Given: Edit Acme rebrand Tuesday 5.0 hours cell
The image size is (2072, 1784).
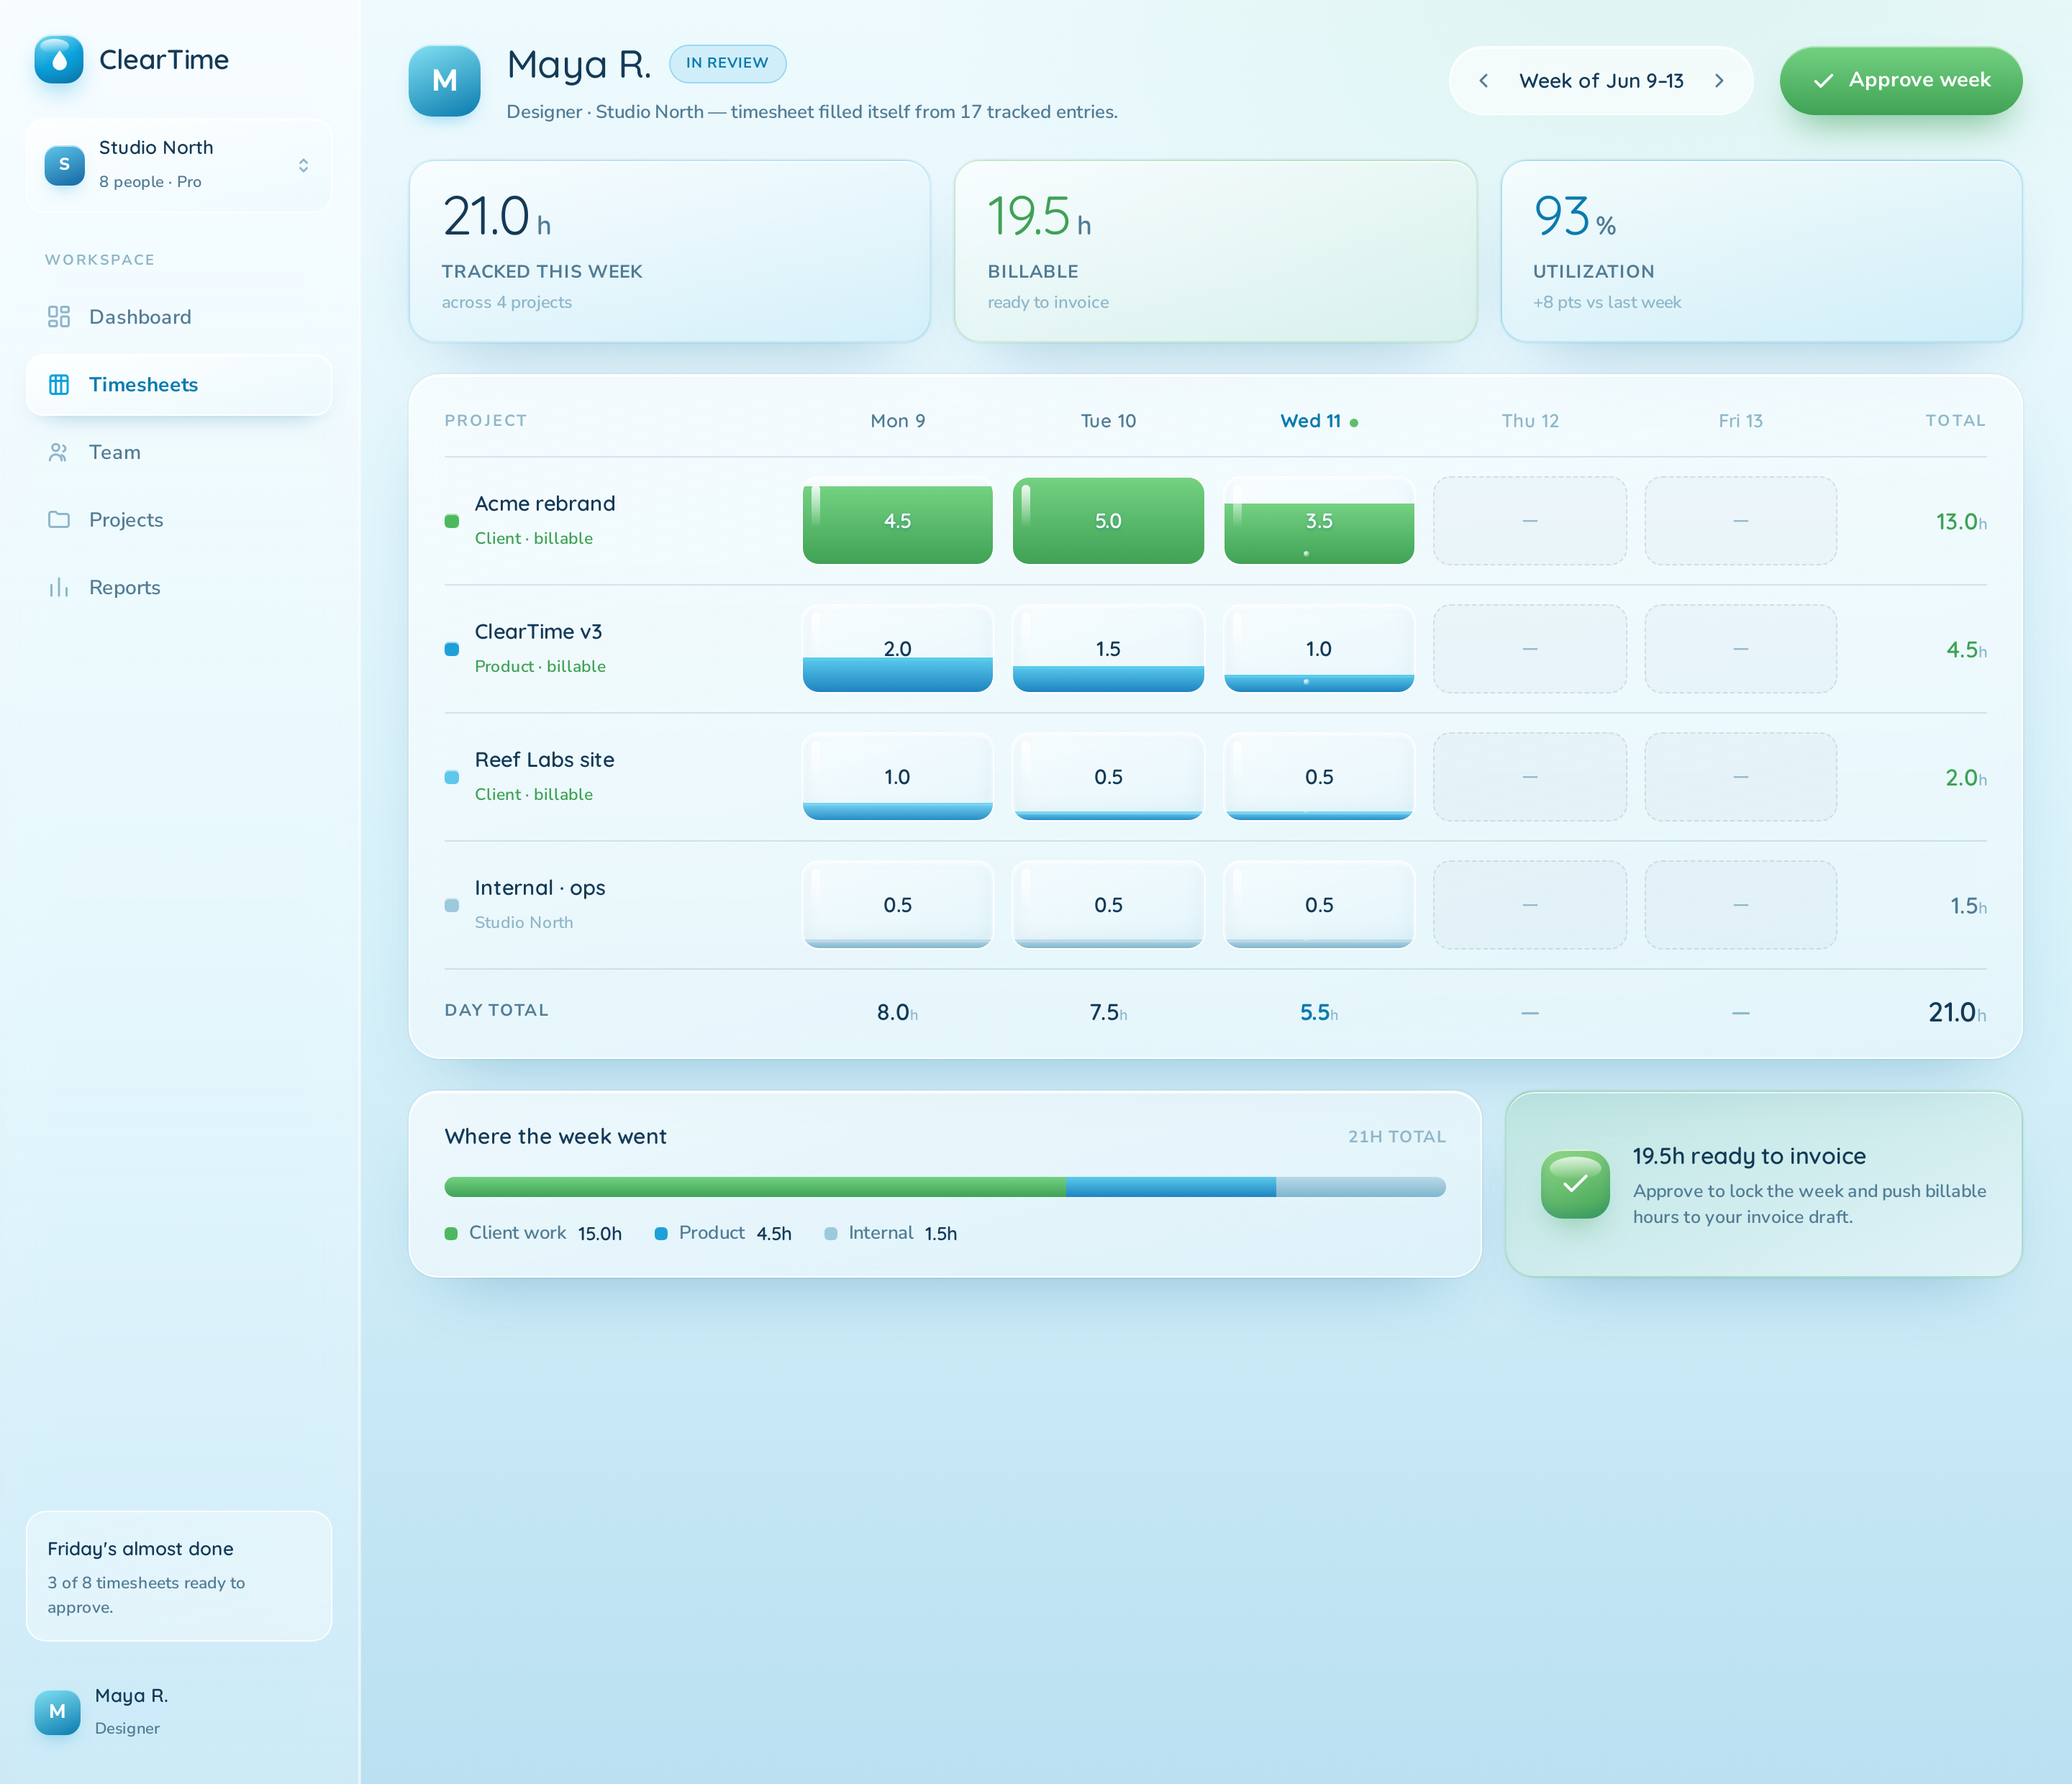Looking at the screenshot, I should [x=1108, y=521].
